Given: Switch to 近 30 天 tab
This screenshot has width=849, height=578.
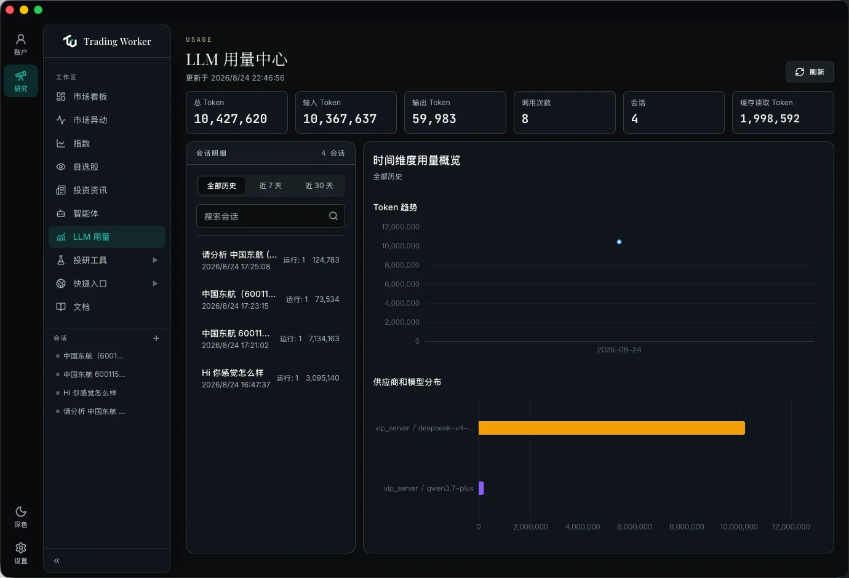Looking at the screenshot, I should click(319, 186).
